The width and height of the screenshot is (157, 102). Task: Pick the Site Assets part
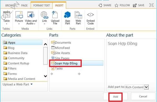(60, 53)
